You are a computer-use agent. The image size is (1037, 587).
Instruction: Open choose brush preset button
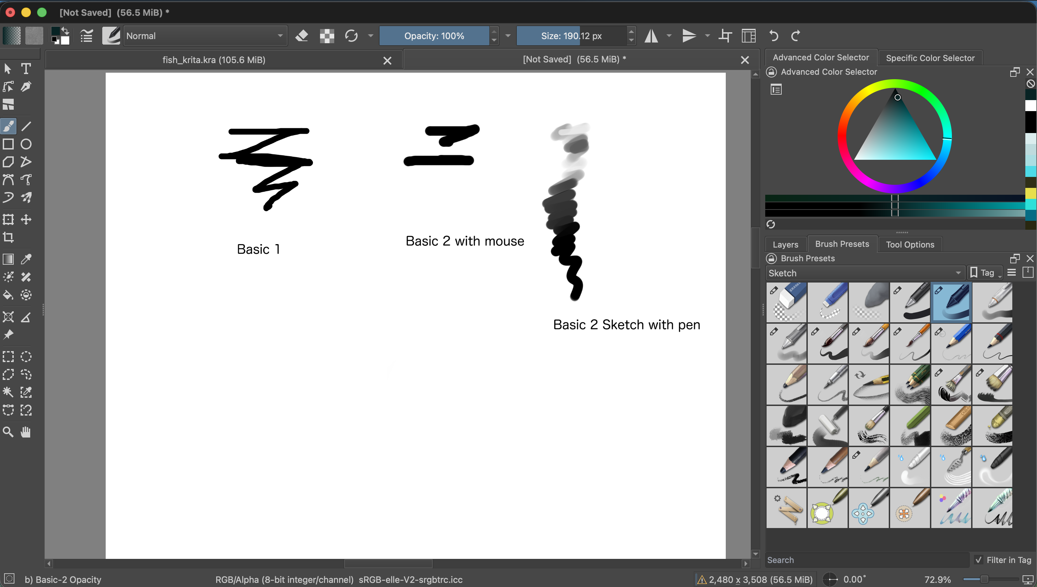111,36
